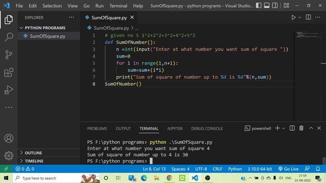Open notifications bell in status bar
This screenshot has width=326, height=183.
(x=318, y=169)
